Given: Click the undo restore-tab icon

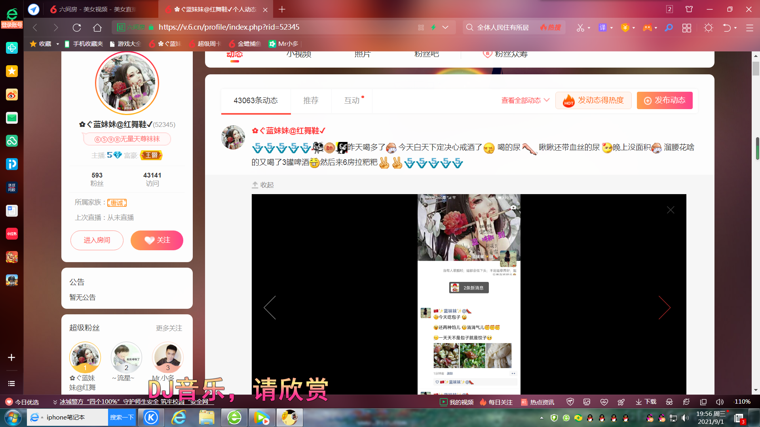Looking at the screenshot, I should pyautogui.click(x=727, y=27).
